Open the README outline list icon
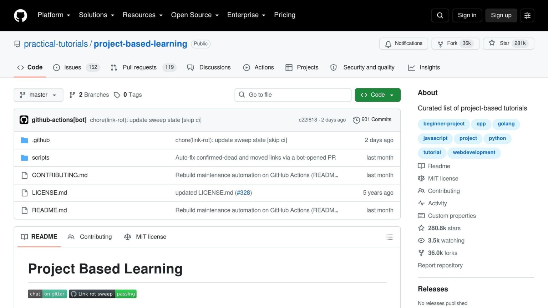The image size is (548, 308). tap(390, 237)
